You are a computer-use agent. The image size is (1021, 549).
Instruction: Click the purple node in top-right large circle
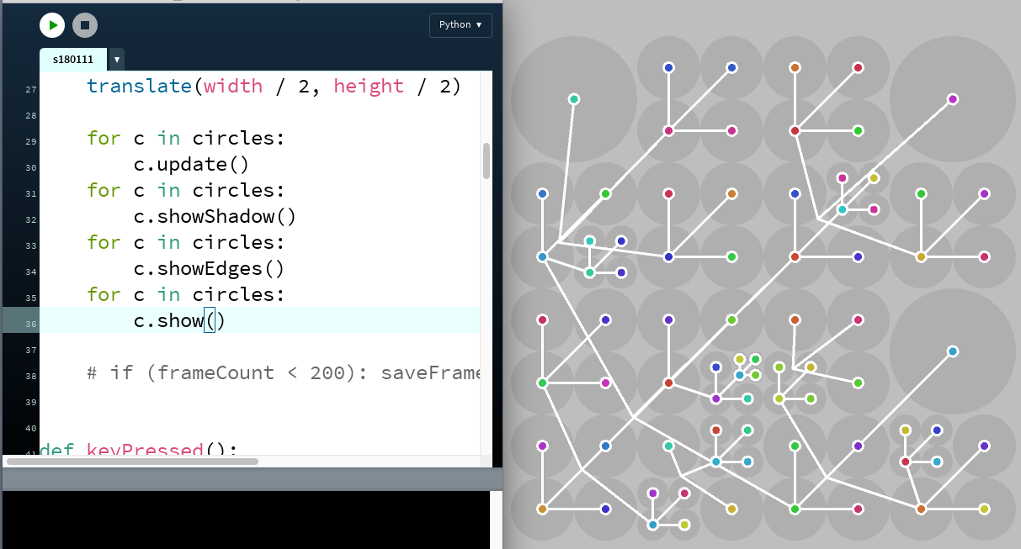click(953, 99)
